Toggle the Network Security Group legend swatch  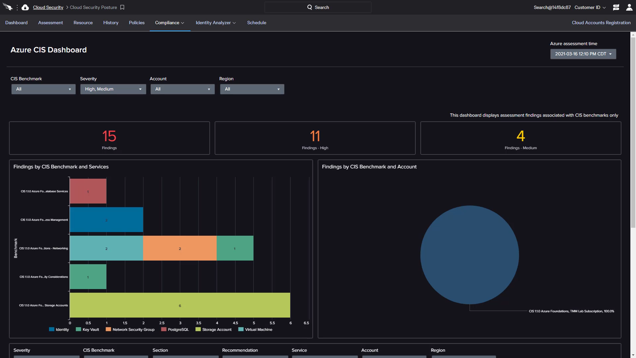pos(108,329)
